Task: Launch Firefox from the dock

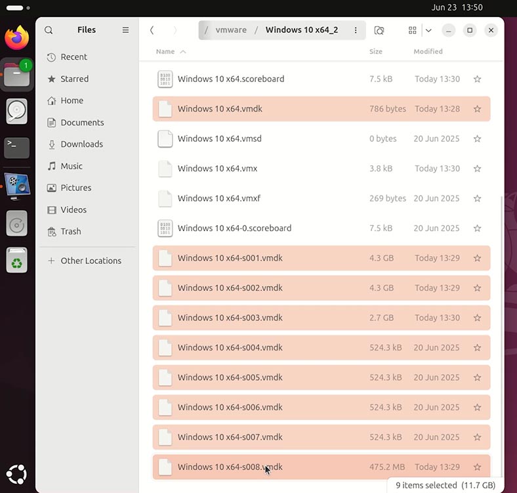Action: tap(17, 37)
